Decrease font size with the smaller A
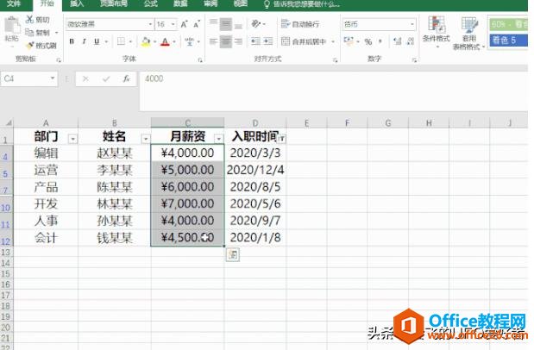534x350 pixels. [x=197, y=24]
